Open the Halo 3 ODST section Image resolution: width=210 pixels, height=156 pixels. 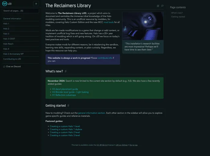pyautogui.click(x=9, y=39)
